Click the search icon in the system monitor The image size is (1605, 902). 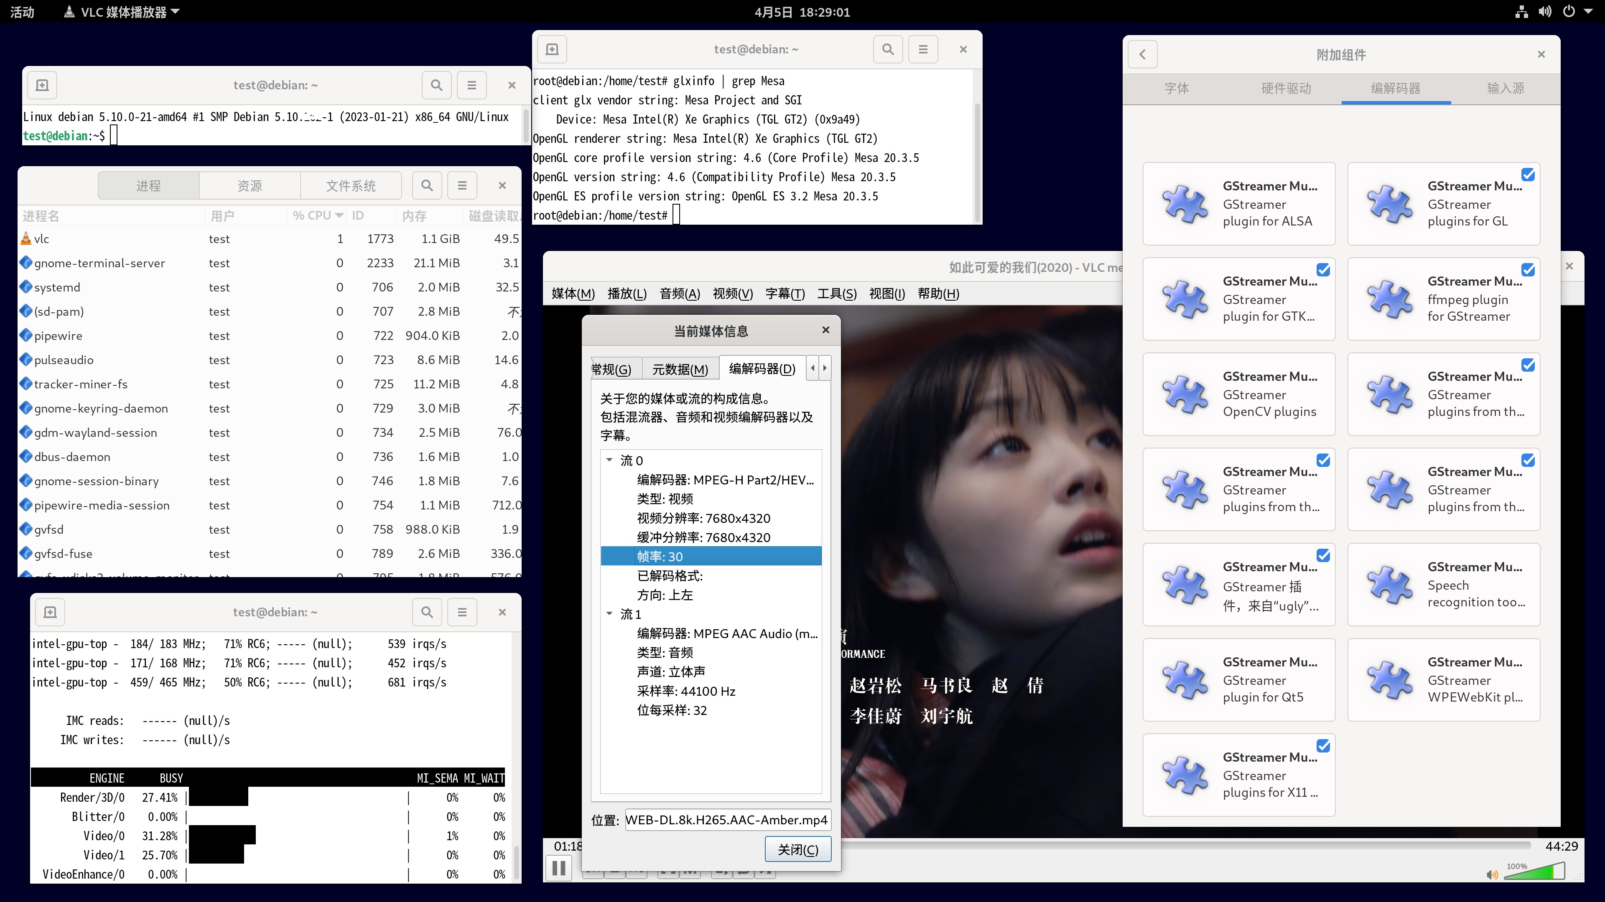pyautogui.click(x=427, y=185)
